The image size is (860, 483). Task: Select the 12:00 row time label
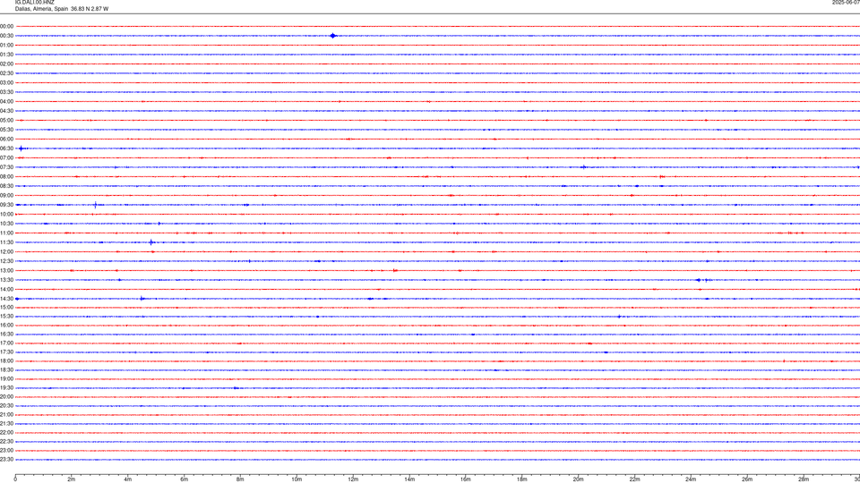coord(6,252)
